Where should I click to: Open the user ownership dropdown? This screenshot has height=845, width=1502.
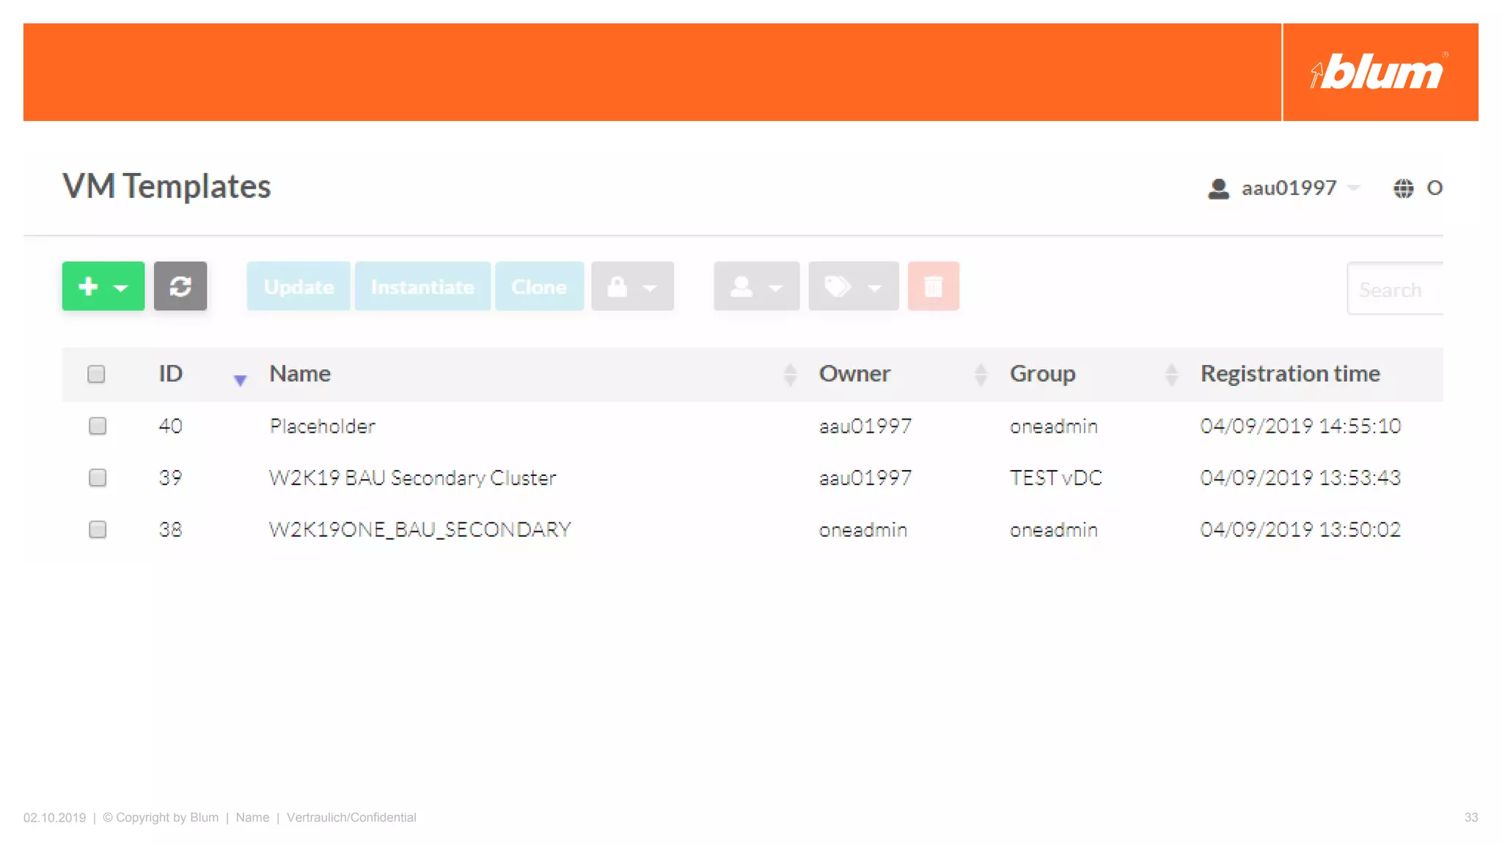click(756, 286)
